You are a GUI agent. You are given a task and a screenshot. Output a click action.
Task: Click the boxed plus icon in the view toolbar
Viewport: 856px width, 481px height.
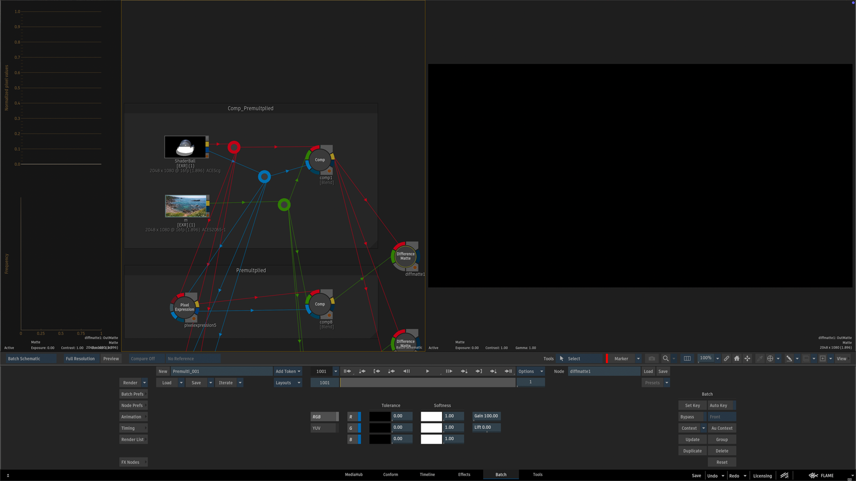[823, 359]
